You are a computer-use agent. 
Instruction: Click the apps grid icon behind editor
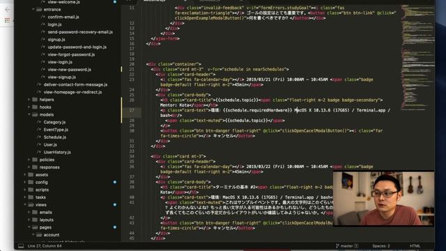coord(7,20)
